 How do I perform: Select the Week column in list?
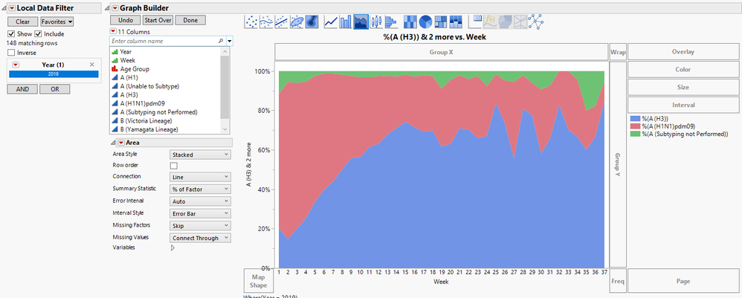128,60
